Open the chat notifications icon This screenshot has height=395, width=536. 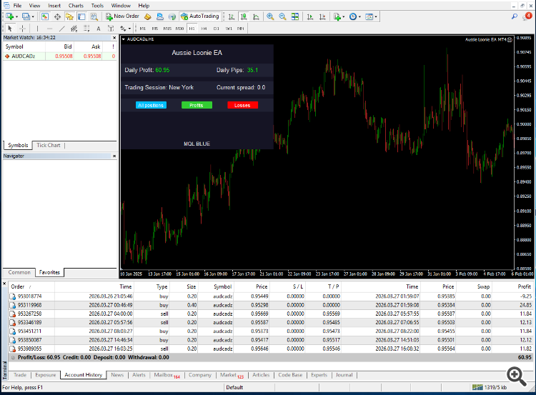pos(527,16)
